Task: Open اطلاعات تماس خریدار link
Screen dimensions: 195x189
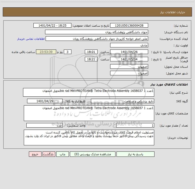Action: click(x=31, y=39)
